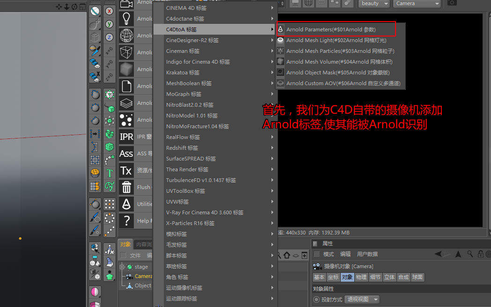Switch to the 对象 manager tab
Image resolution: width=491 pixels, height=307 pixels.
(125, 244)
